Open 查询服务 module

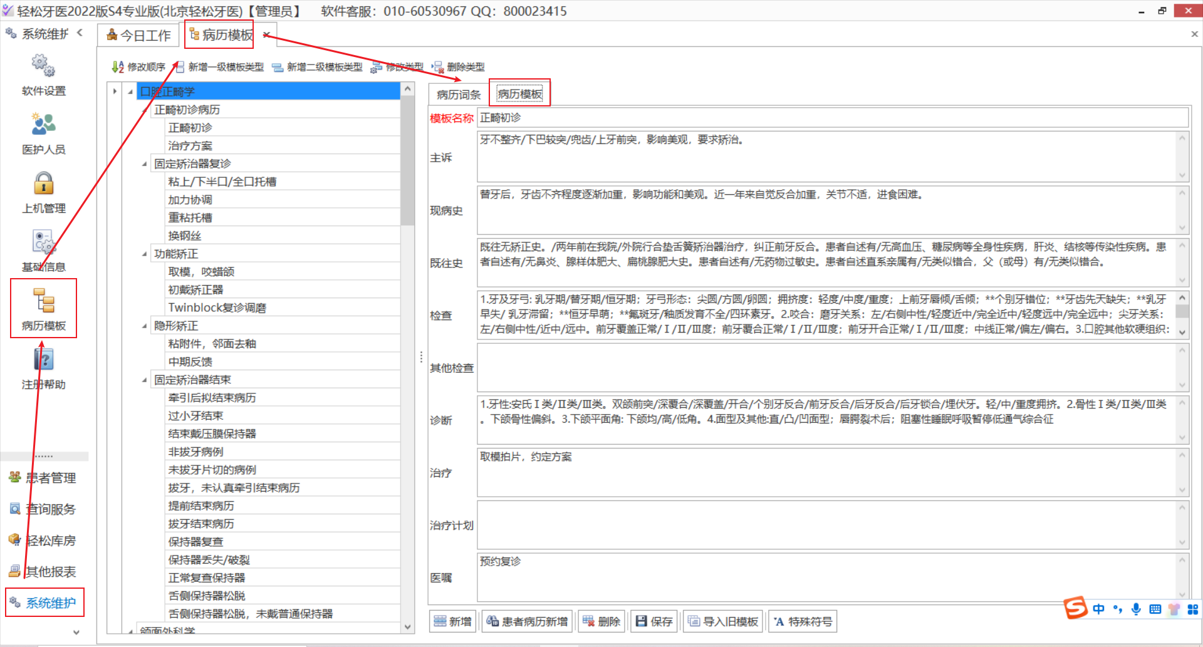(43, 509)
